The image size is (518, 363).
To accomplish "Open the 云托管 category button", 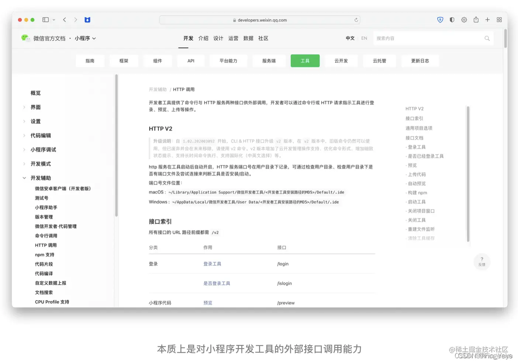I will pyautogui.click(x=380, y=61).
